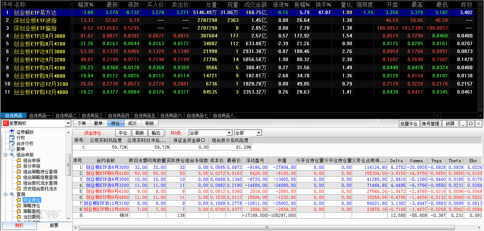The width and height of the screenshot is (484, 231).
Task: Click the 刷新 tab next to 成交
Action: [x=150, y=123]
